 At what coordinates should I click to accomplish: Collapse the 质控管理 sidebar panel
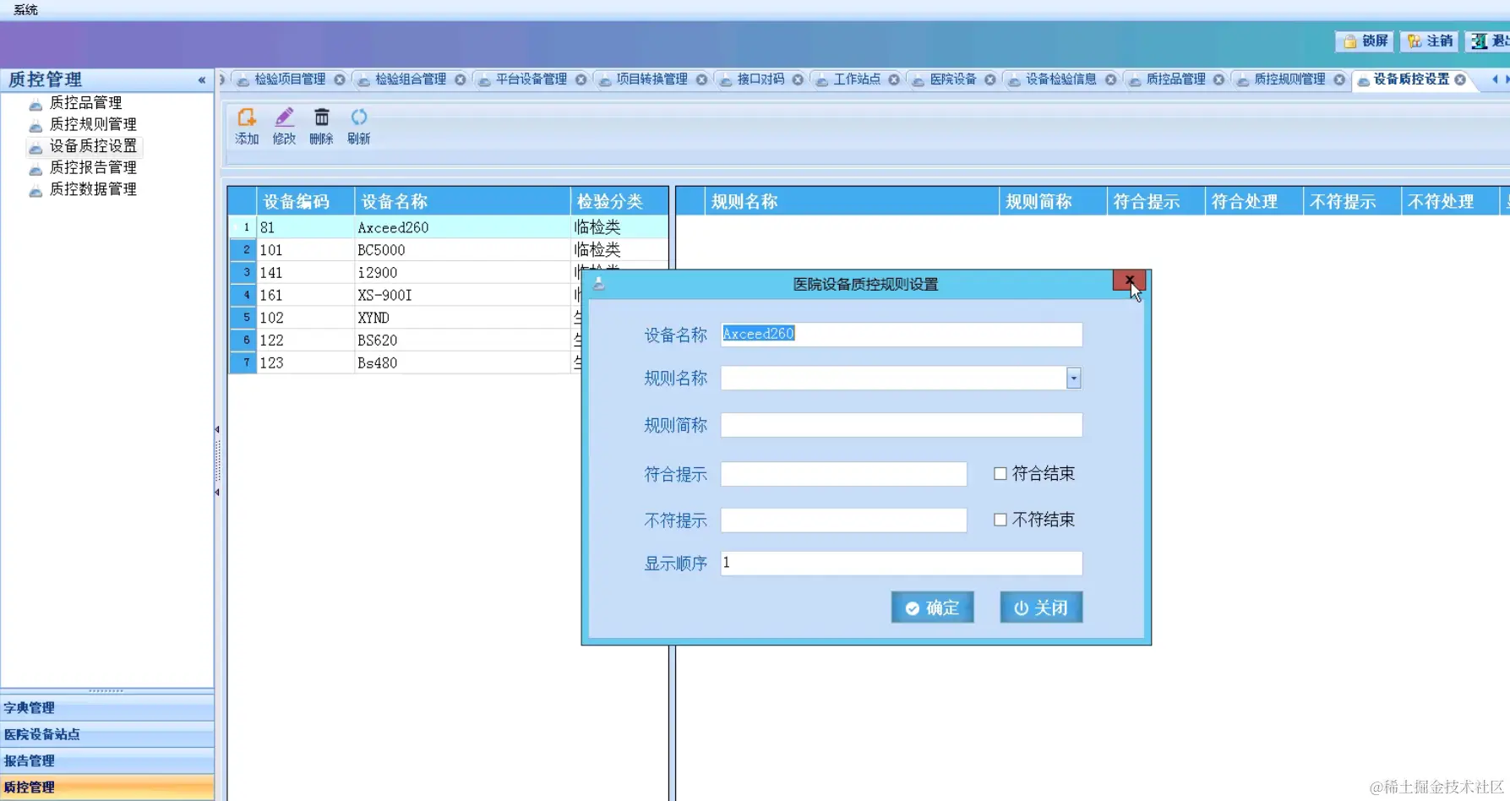[x=202, y=80]
